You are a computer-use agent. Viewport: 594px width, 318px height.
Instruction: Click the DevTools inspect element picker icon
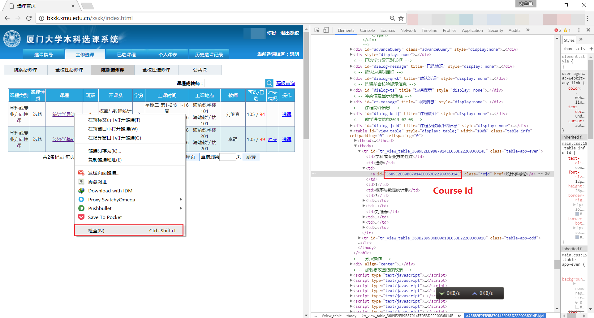click(x=317, y=30)
